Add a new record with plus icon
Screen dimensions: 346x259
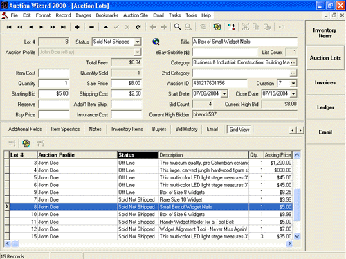(78, 27)
